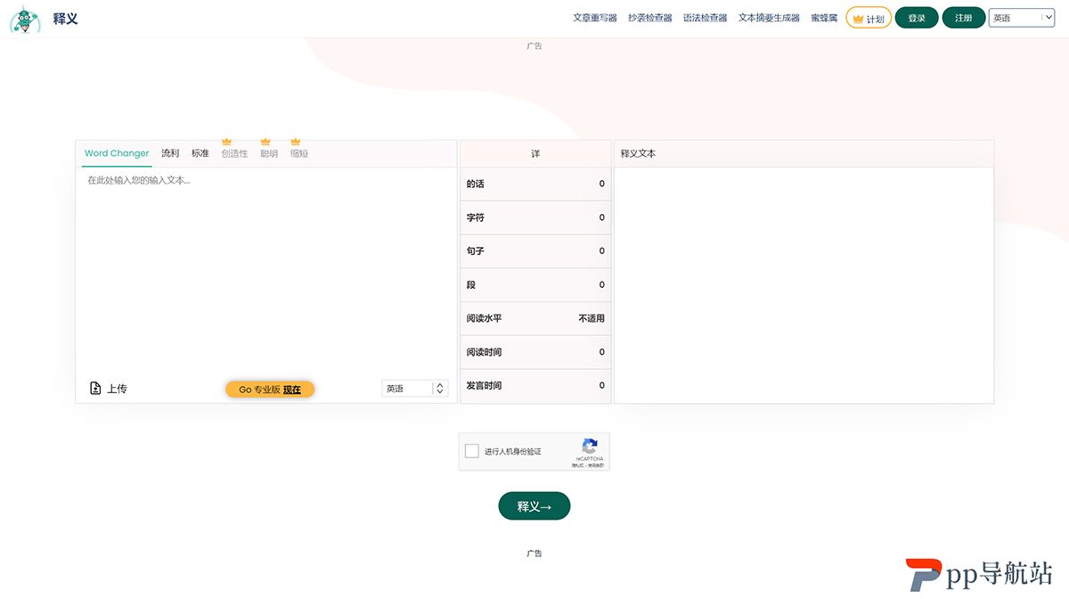Click the 释义文本 panel header text

[x=638, y=153]
